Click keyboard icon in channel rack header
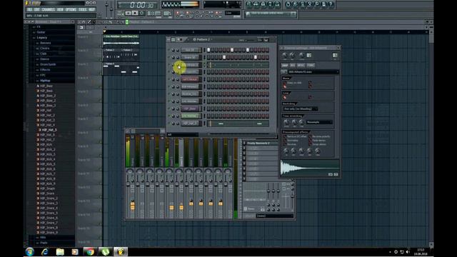The height and width of the screenshot is (257, 457). pyautogui.click(x=266, y=39)
